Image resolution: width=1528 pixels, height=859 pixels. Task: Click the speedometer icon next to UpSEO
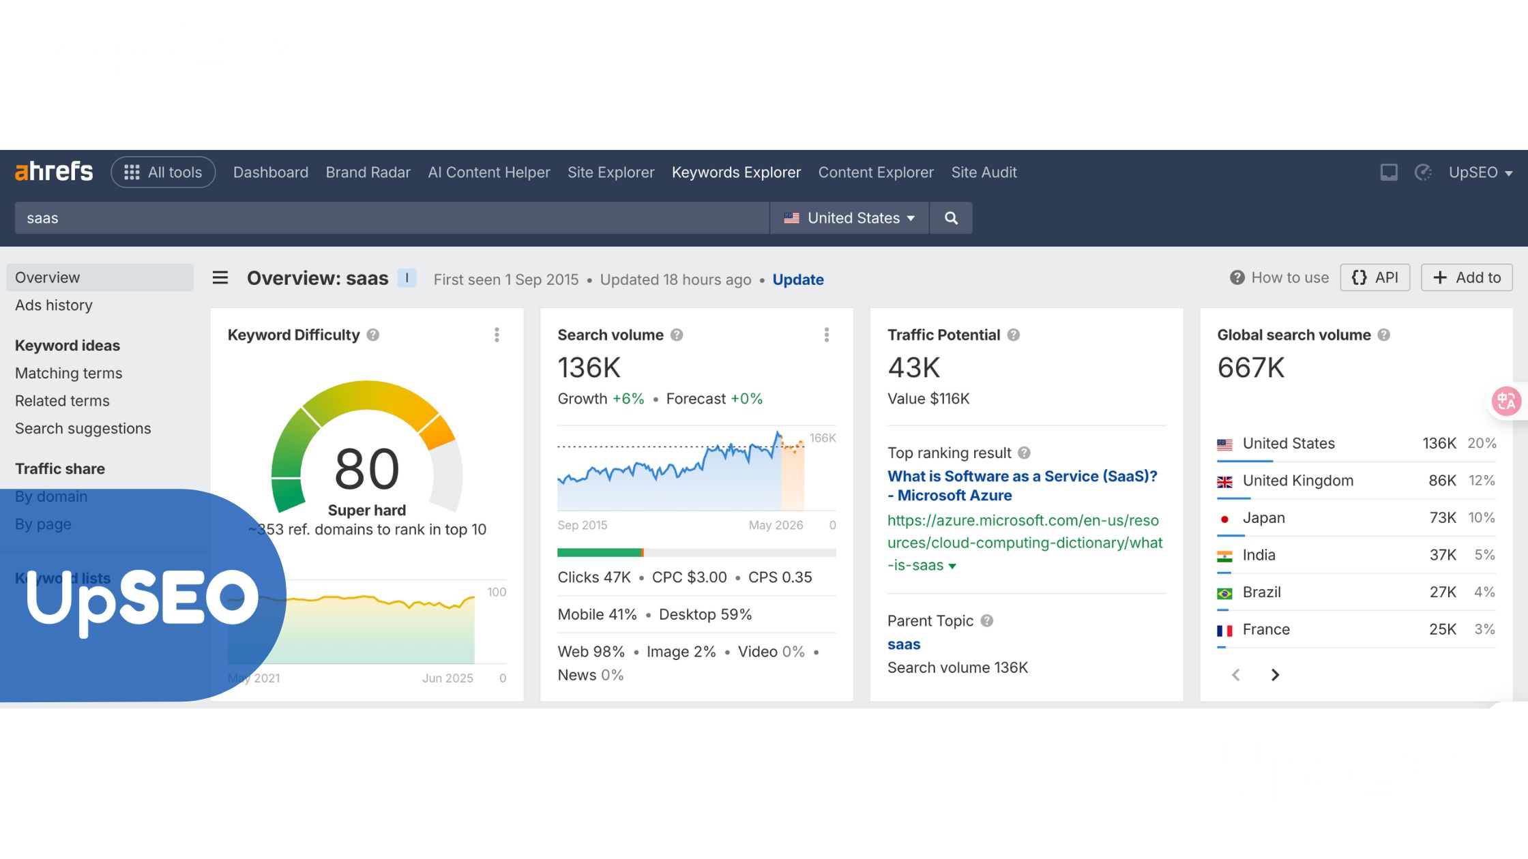tap(1423, 172)
